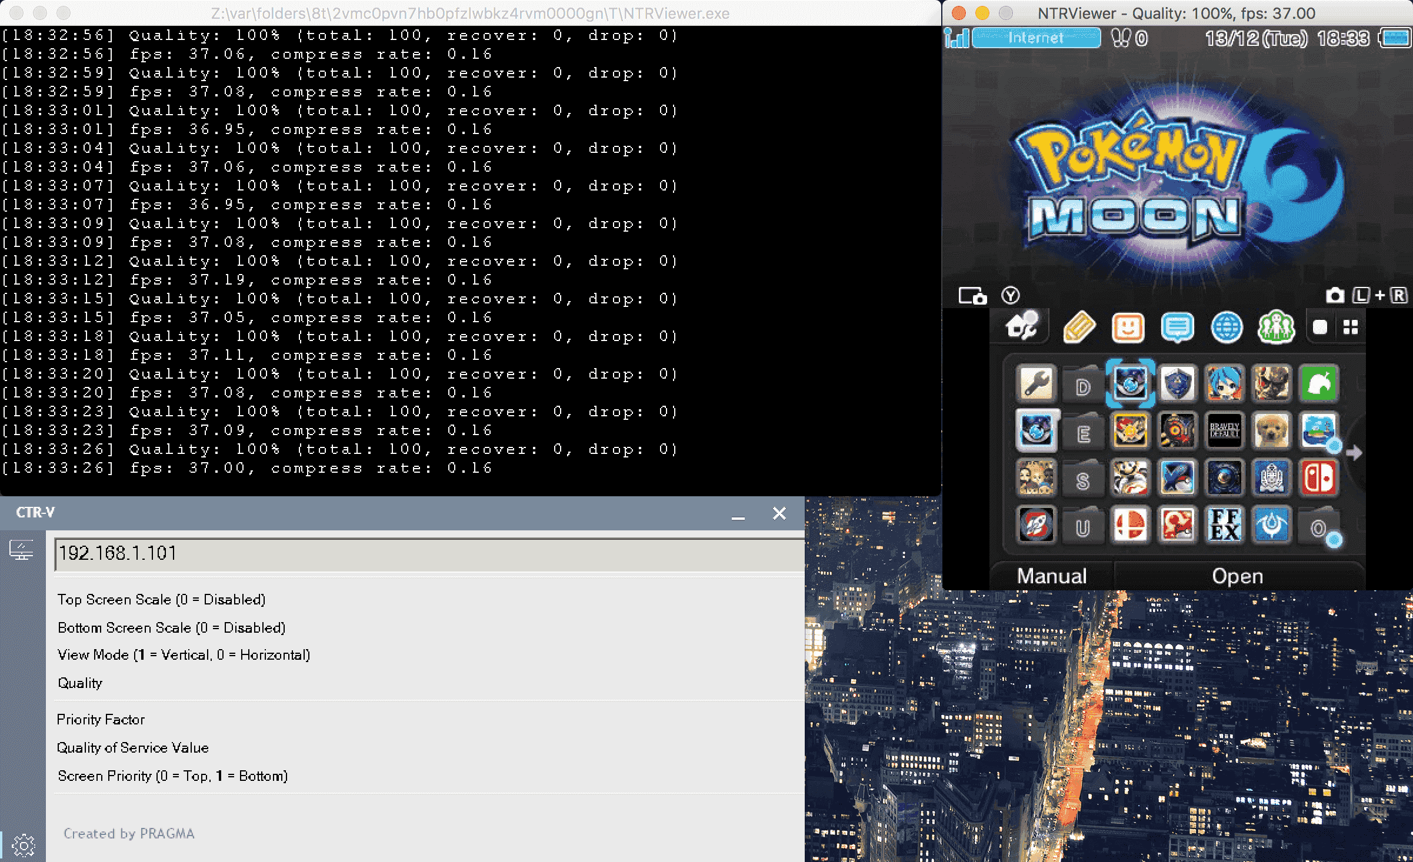Open Game Notes pencil icon
This screenshot has height=862, width=1413.
point(1079,327)
